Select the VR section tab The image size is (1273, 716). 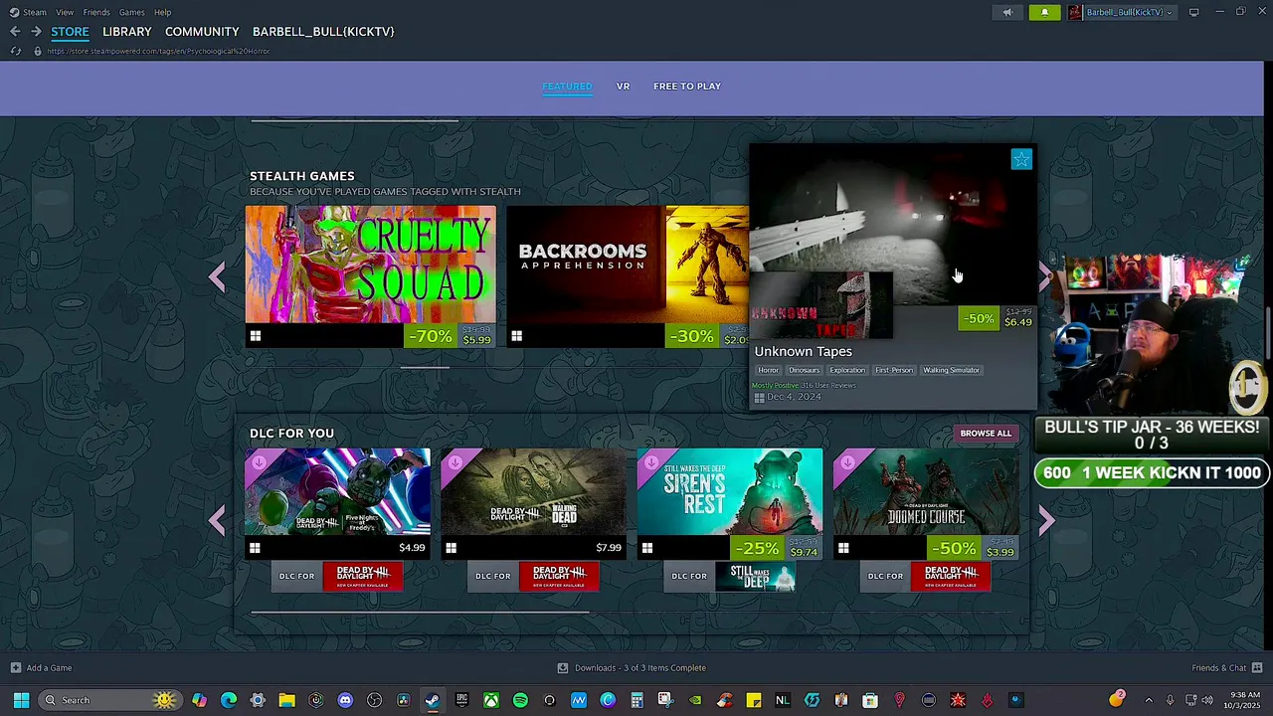coord(624,87)
